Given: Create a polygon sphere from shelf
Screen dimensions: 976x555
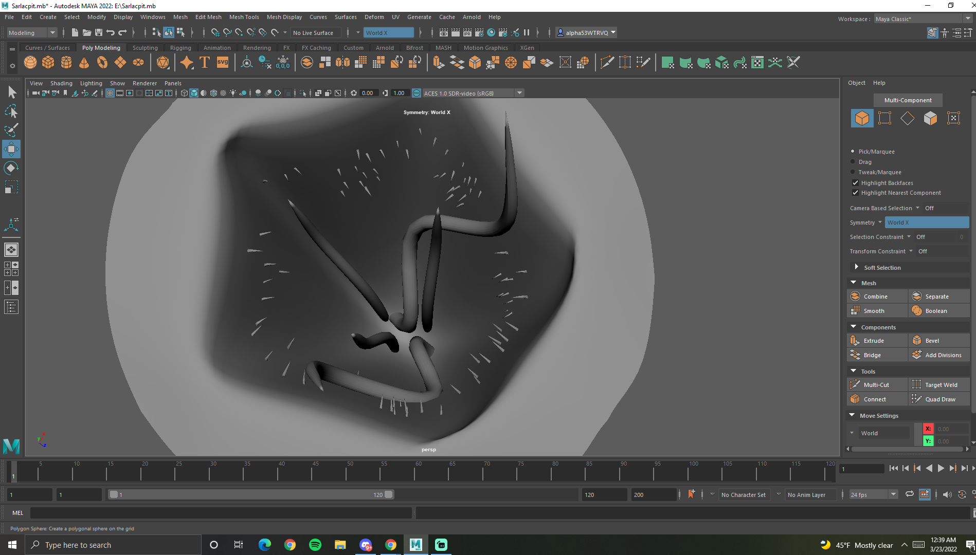Looking at the screenshot, I should (30, 63).
